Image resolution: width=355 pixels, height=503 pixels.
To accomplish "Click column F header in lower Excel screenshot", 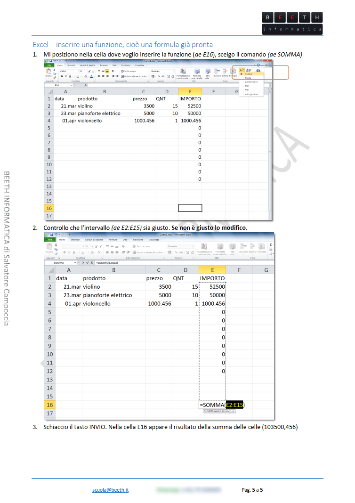I will 239,270.
